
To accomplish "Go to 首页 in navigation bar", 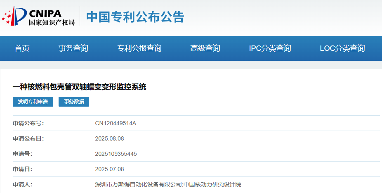I will click(x=22, y=48).
